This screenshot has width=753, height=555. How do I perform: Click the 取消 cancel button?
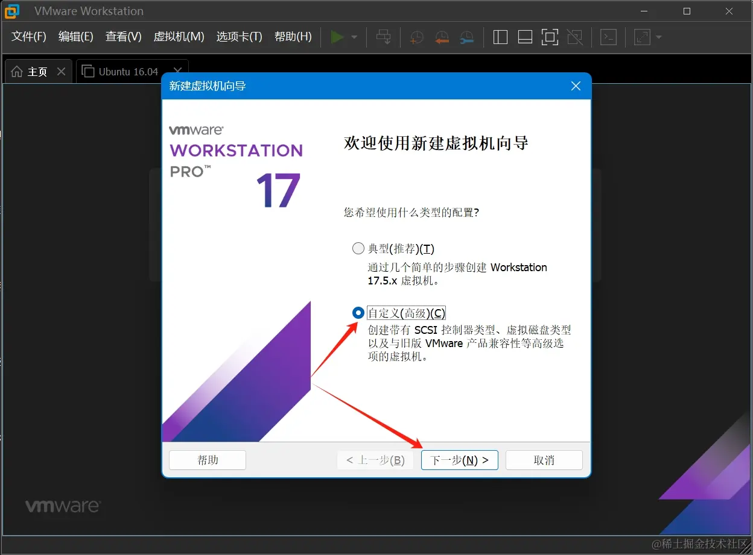[x=544, y=460]
